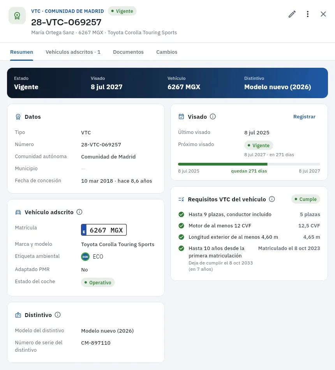Click green check for Hasta 9 plazas
This screenshot has height=370, width=335.
(181, 214)
